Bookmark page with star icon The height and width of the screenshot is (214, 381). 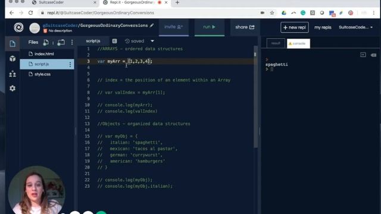272,13
